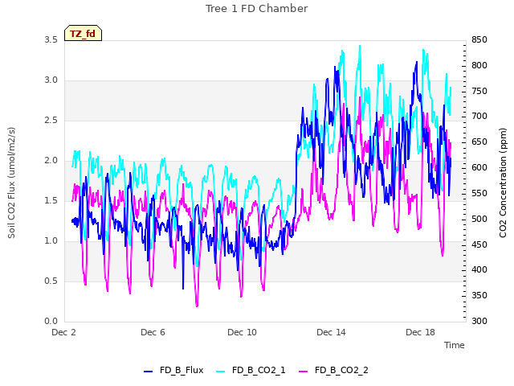The image size is (514, 386).
Task: Click the Dec 2 x-axis tick label
Action: (64, 332)
